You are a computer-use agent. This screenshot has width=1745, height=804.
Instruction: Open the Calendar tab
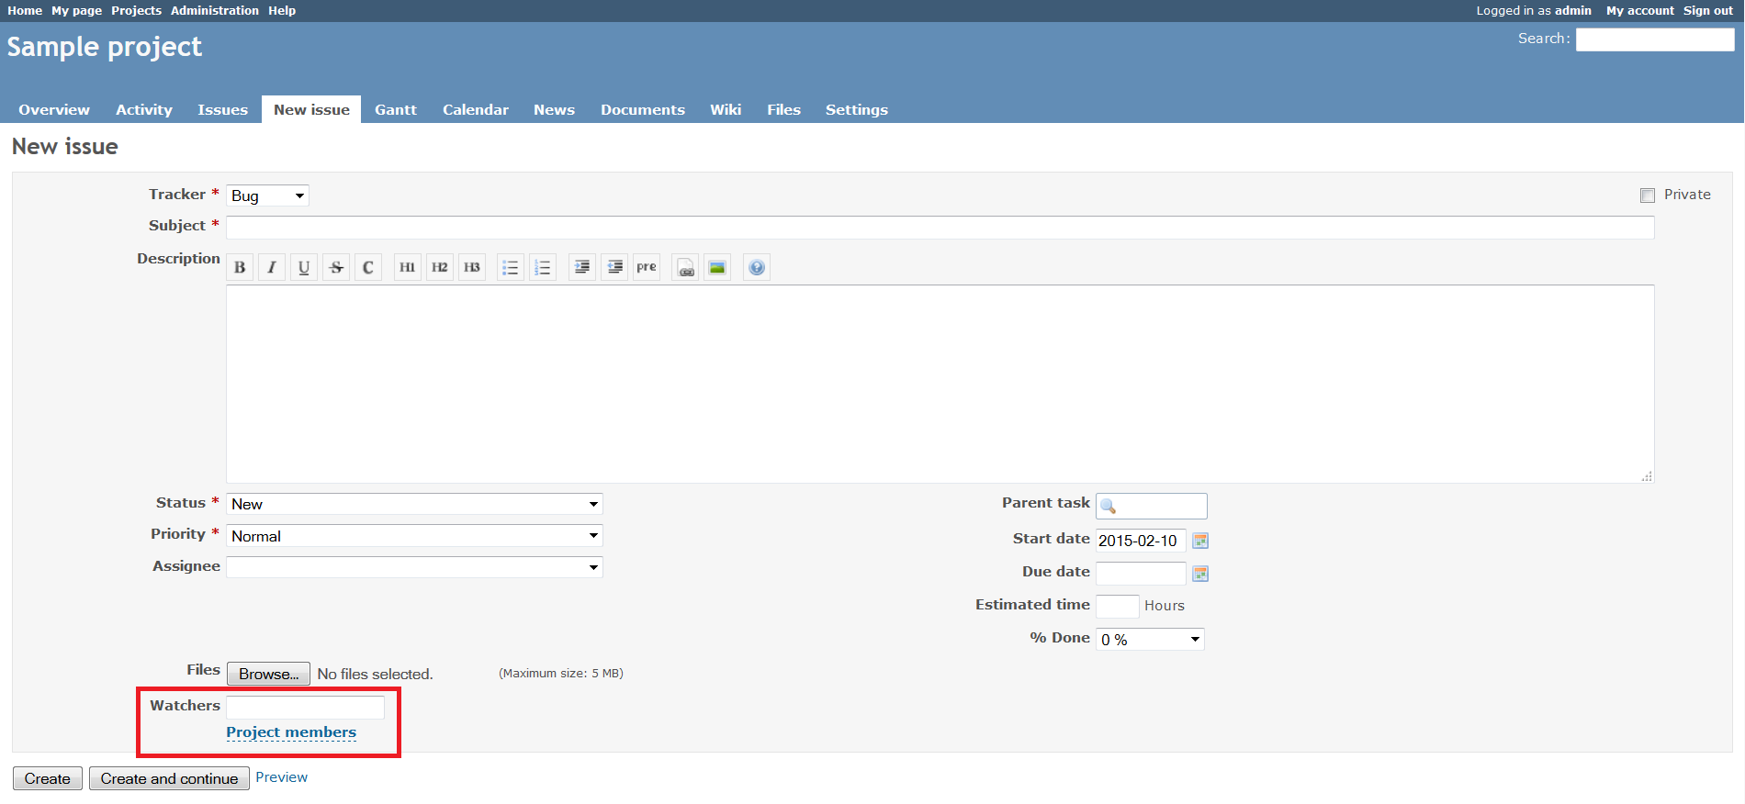click(476, 109)
